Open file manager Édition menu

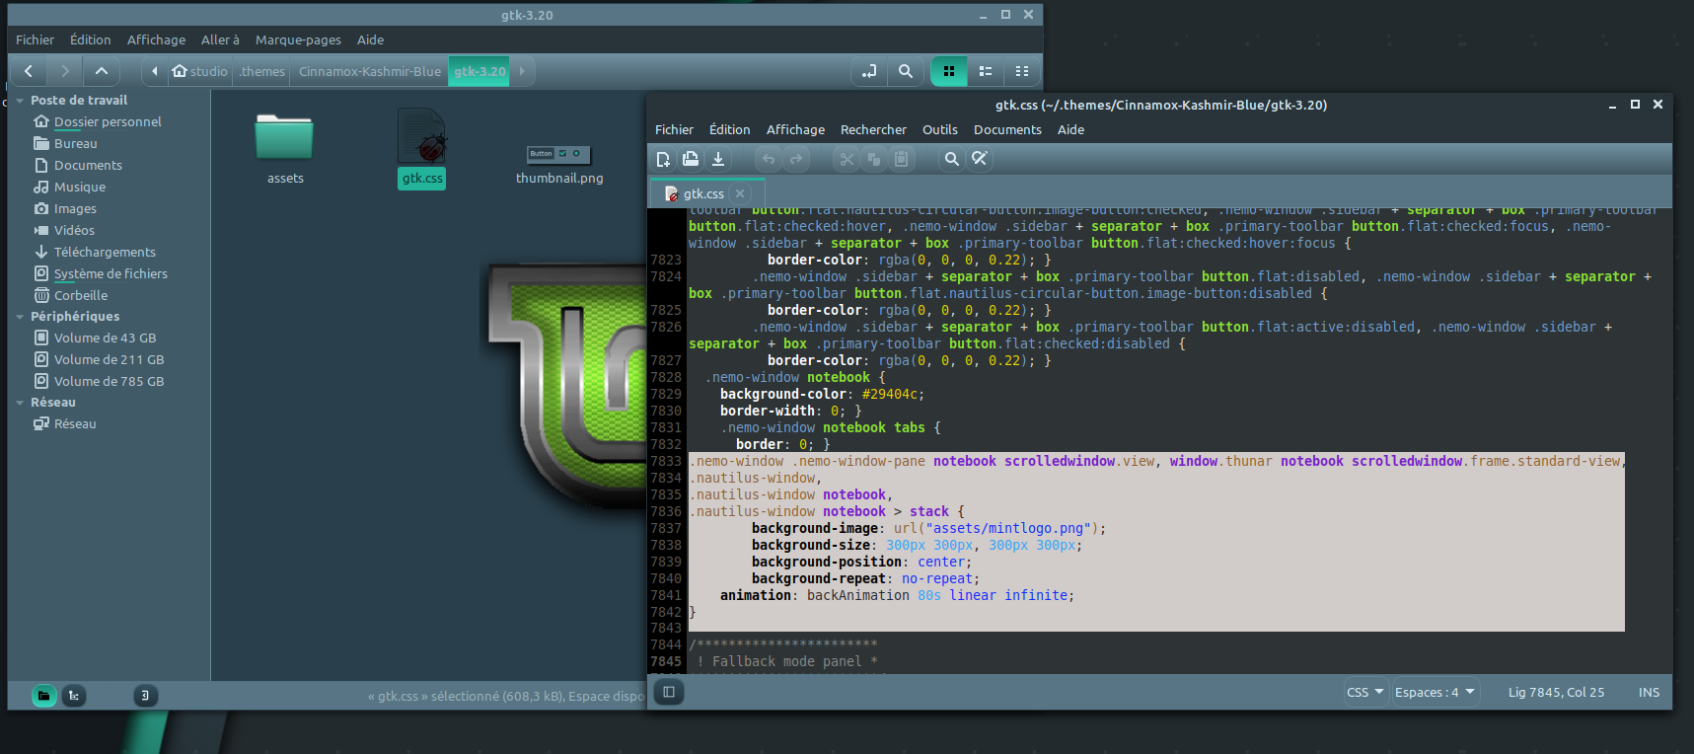click(90, 40)
